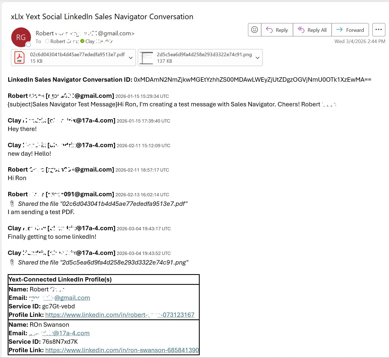The height and width of the screenshot is (358, 389).
Task: Open the PNG attachment thumbnail
Action: point(146,58)
